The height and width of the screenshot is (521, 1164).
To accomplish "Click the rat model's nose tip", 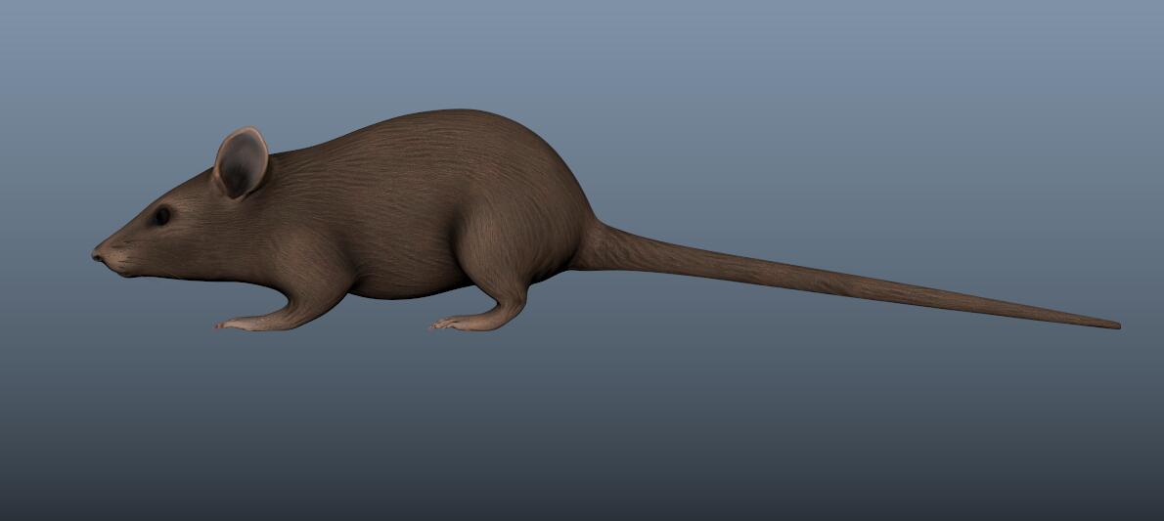I will point(97,254).
